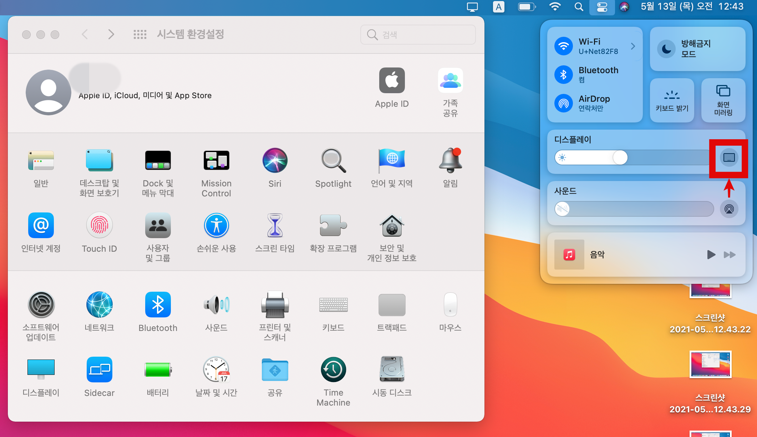Click the Control Center menu bar icon
The width and height of the screenshot is (757, 437).
(x=602, y=7)
